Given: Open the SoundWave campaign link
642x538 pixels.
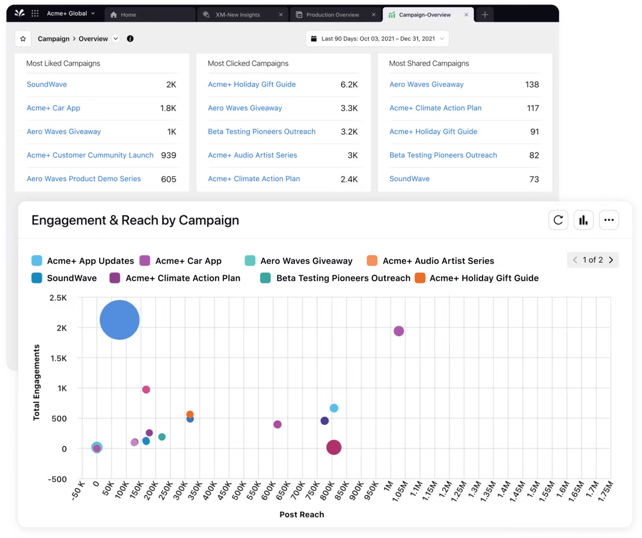Looking at the screenshot, I should 47,84.
